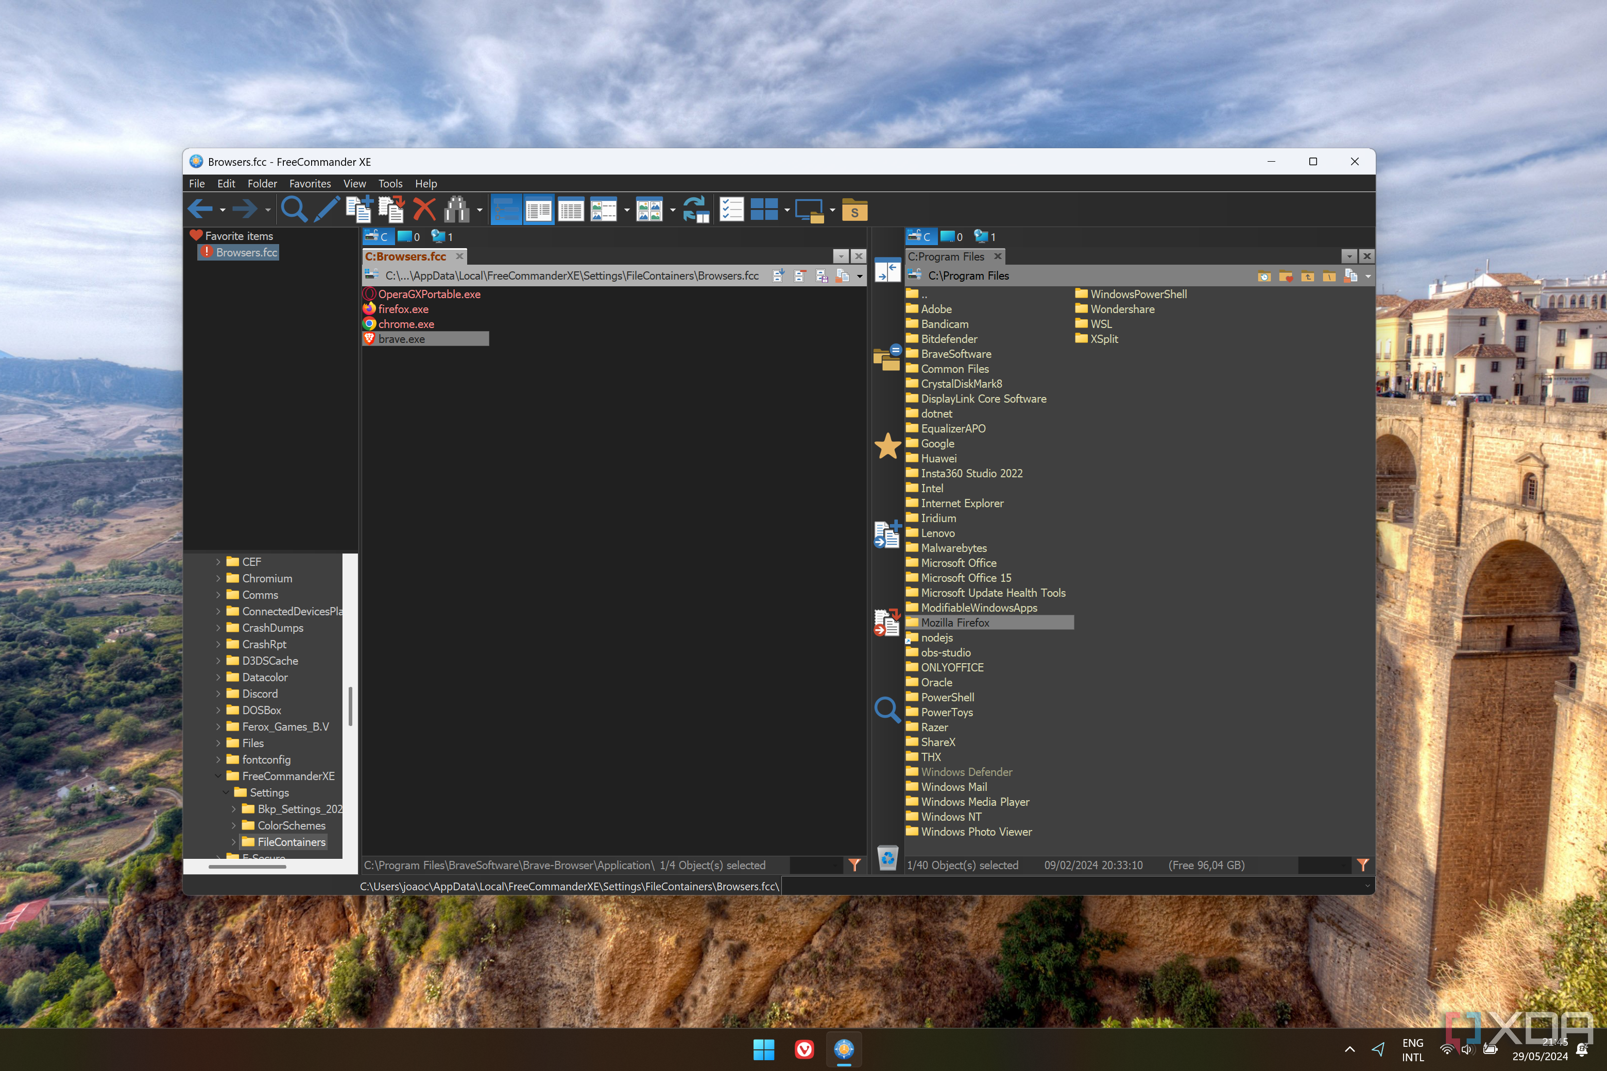Open the Folder menu

tap(261, 183)
